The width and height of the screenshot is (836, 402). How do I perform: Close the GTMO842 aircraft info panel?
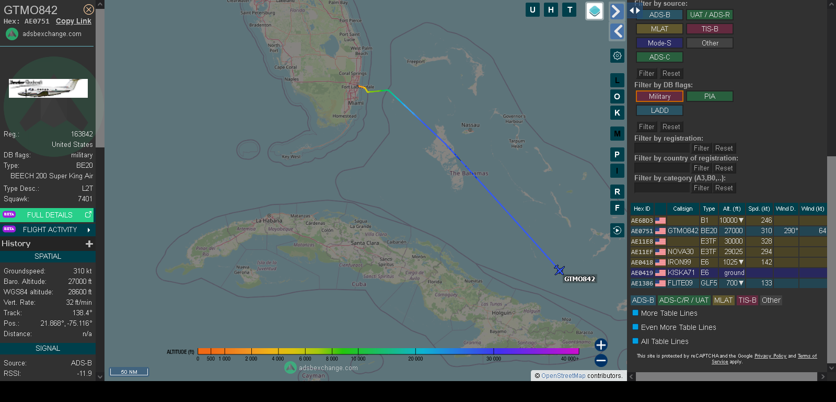click(89, 9)
